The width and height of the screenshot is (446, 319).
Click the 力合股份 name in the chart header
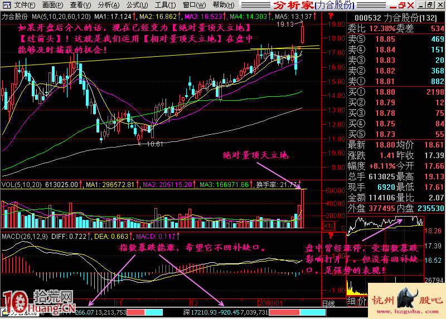(15, 17)
